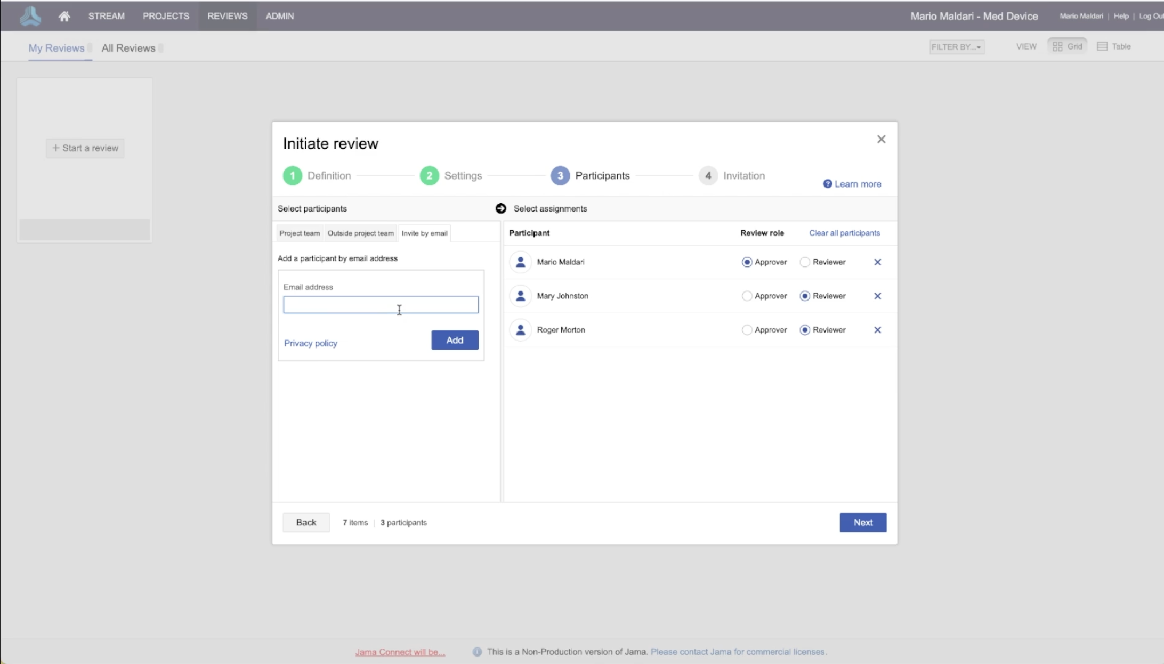Set Roger Morton as Approver
The image size is (1164, 664).
click(747, 330)
